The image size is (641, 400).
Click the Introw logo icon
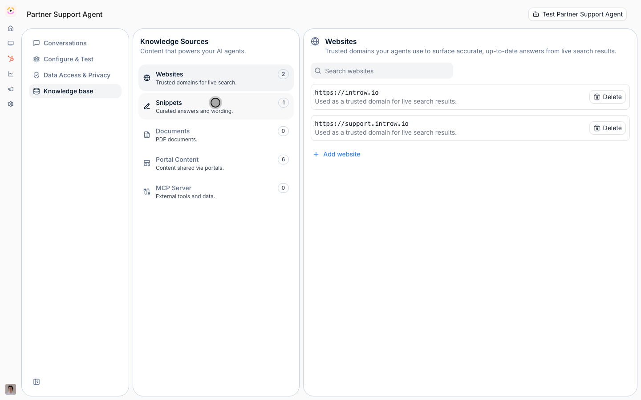pyautogui.click(x=11, y=11)
